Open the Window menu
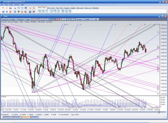The height and width of the screenshot is (123, 168). point(17,5)
